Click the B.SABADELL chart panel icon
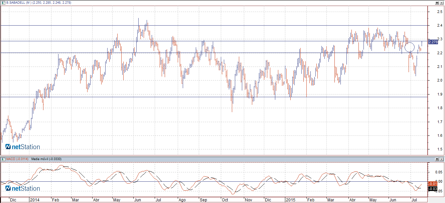This screenshot has width=445, height=203. [x=3, y=3]
